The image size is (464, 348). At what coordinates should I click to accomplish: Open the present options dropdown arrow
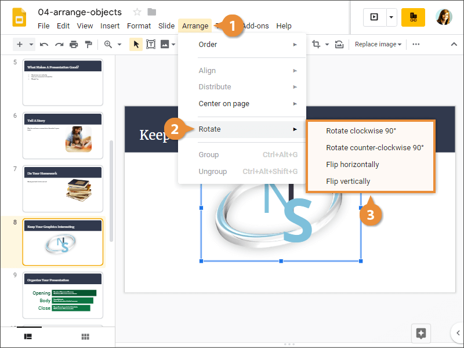pyautogui.click(x=391, y=17)
